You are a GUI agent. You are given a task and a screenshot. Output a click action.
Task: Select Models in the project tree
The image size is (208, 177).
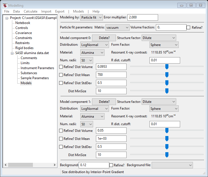pos(26,83)
